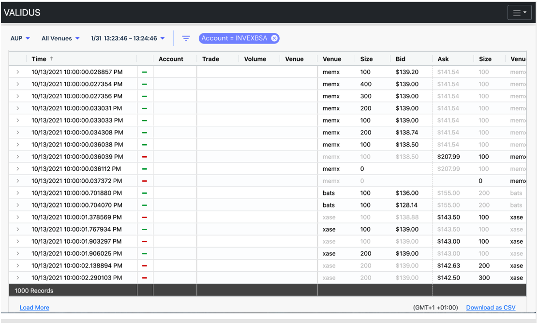Select the $138.74 bid cell
This screenshot has height=324, width=538.
tap(407, 133)
